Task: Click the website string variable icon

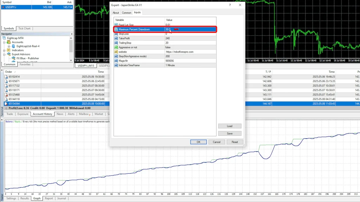Action: pos(116,52)
